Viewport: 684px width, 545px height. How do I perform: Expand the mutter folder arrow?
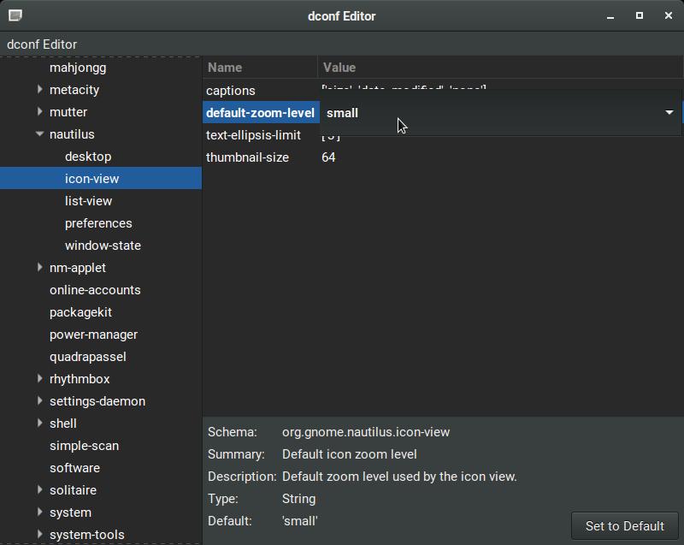pyautogui.click(x=40, y=111)
